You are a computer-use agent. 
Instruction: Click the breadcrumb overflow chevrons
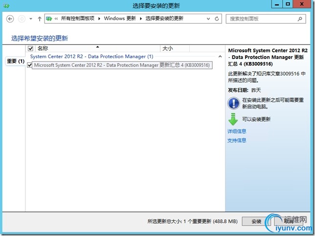(56, 19)
